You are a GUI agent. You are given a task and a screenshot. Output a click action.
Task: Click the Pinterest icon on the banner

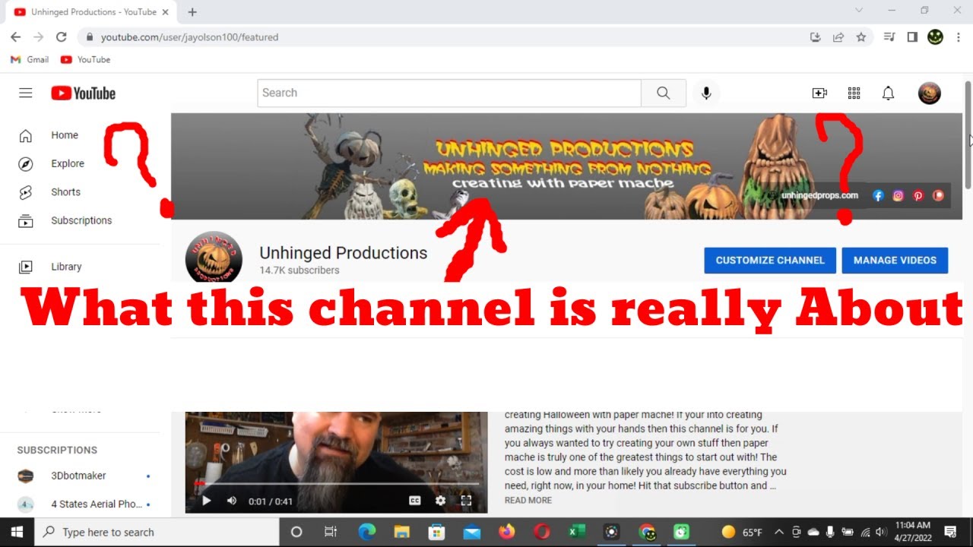(918, 195)
